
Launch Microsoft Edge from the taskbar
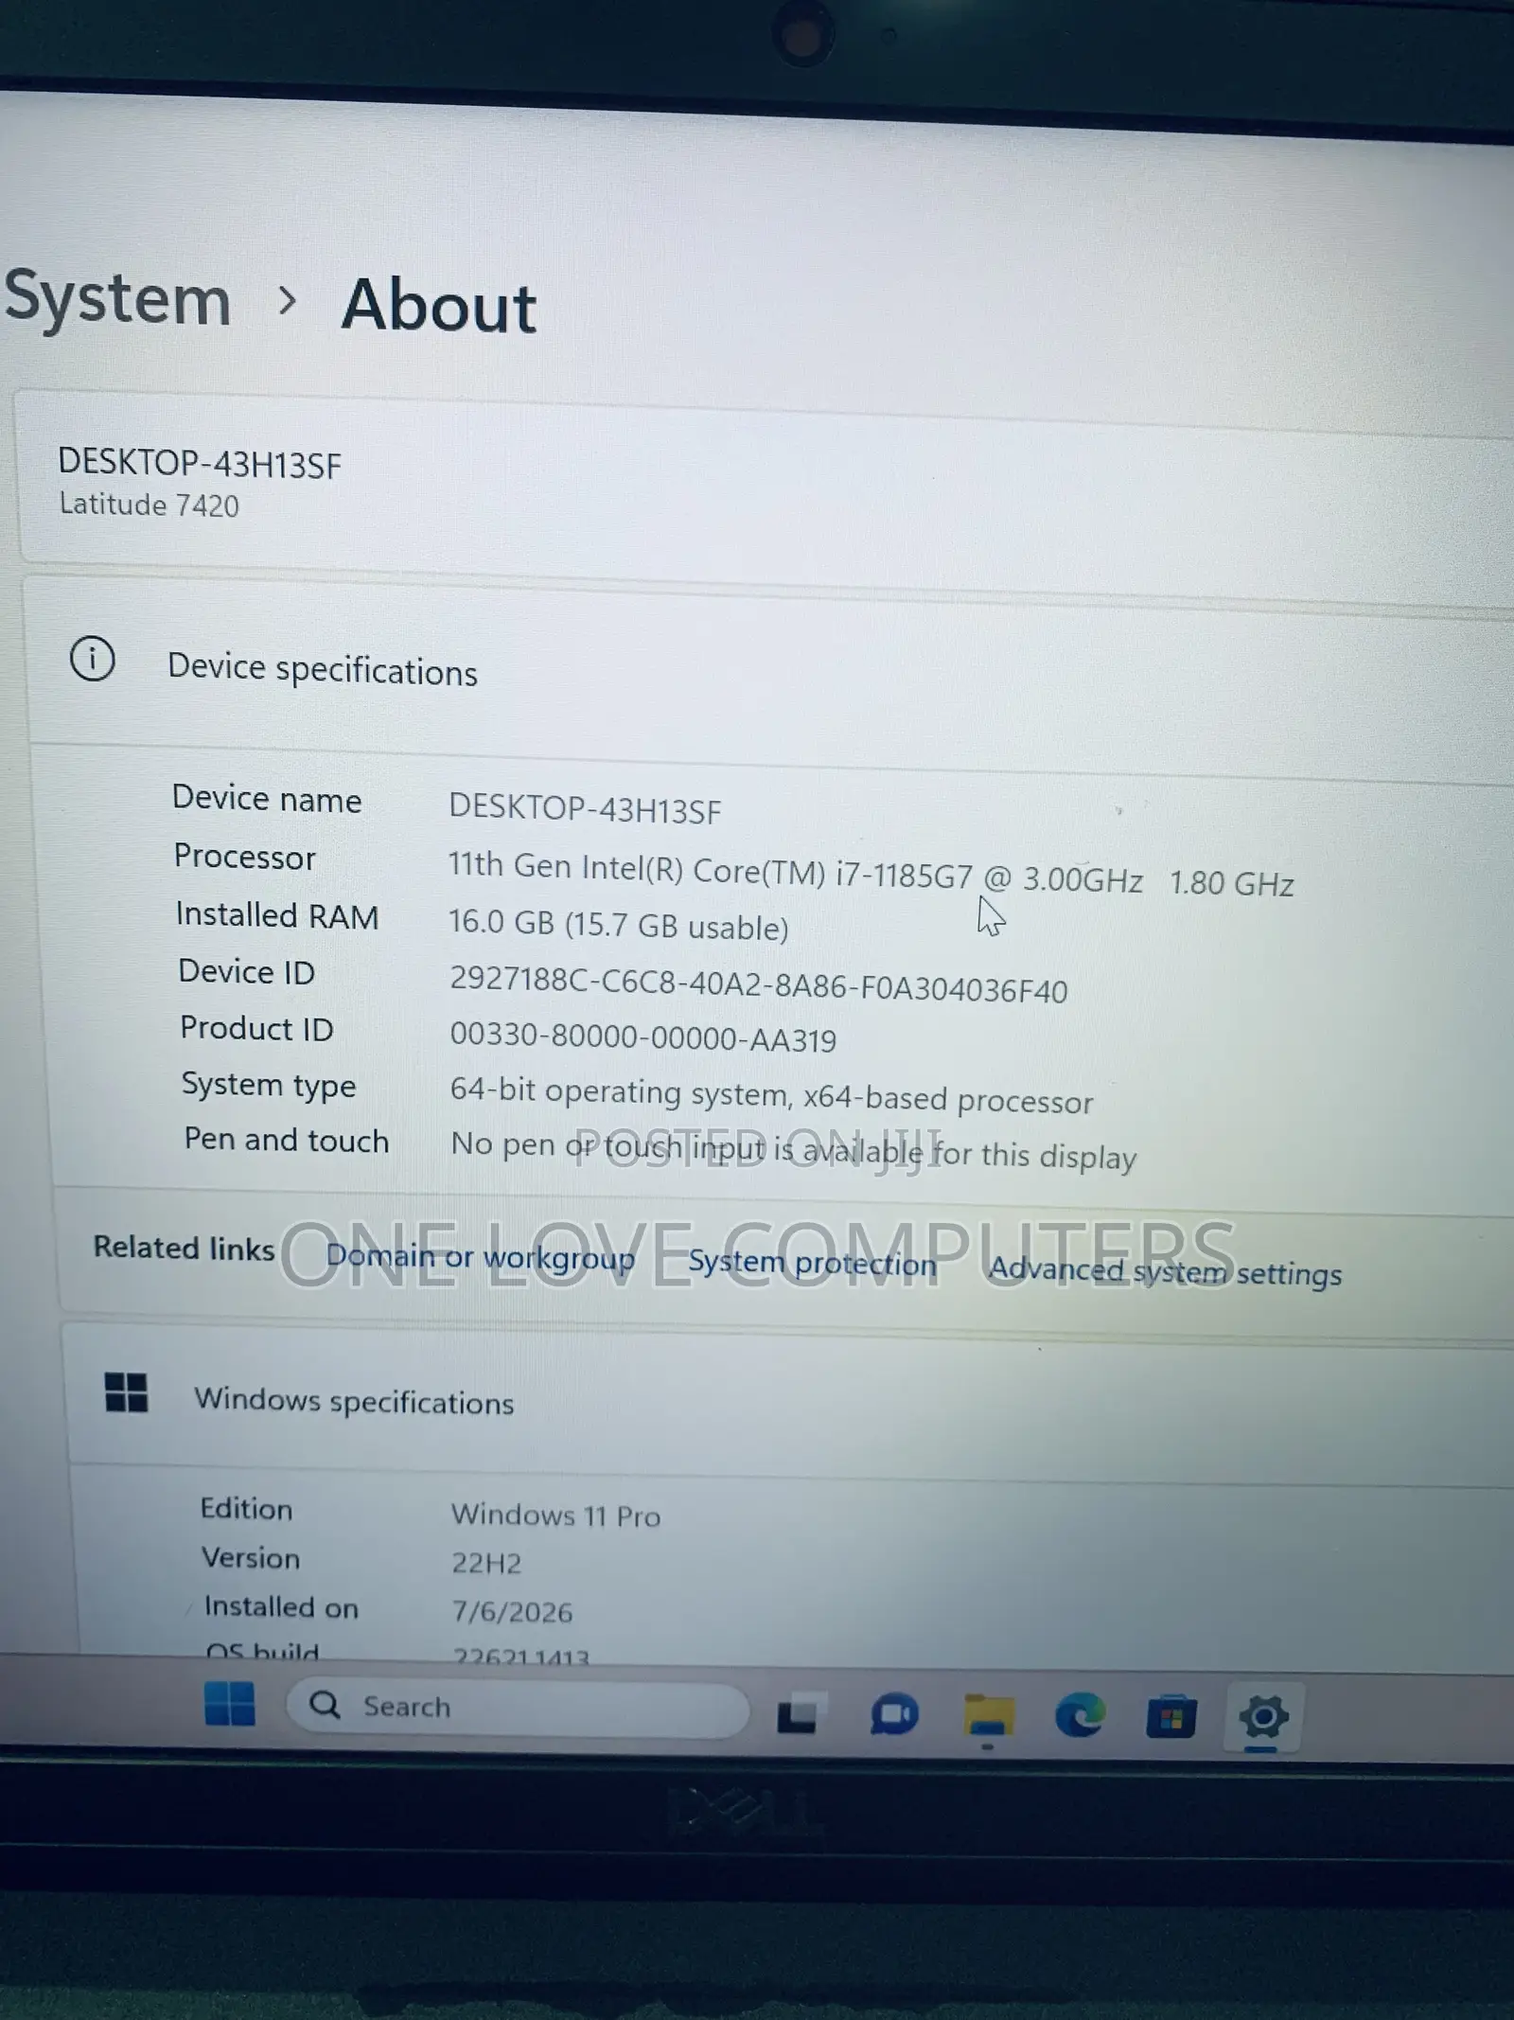(x=1080, y=1715)
